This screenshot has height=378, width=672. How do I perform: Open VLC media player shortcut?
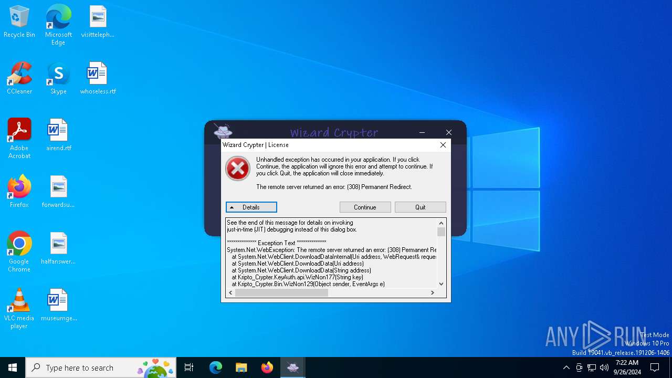pyautogui.click(x=19, y=309)
